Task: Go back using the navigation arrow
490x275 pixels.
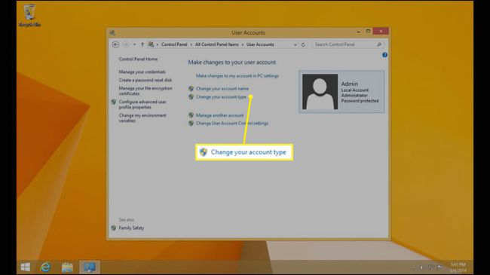Action: coord(115,44)
